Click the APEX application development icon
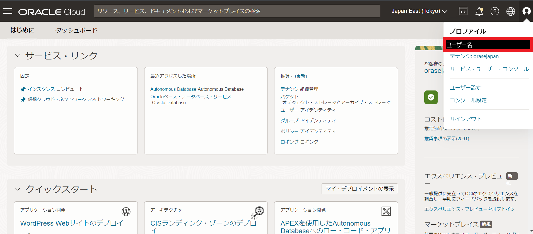The image size is (533, 234). point(386,211)
